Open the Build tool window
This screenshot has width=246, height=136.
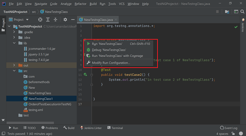[69, 128]
